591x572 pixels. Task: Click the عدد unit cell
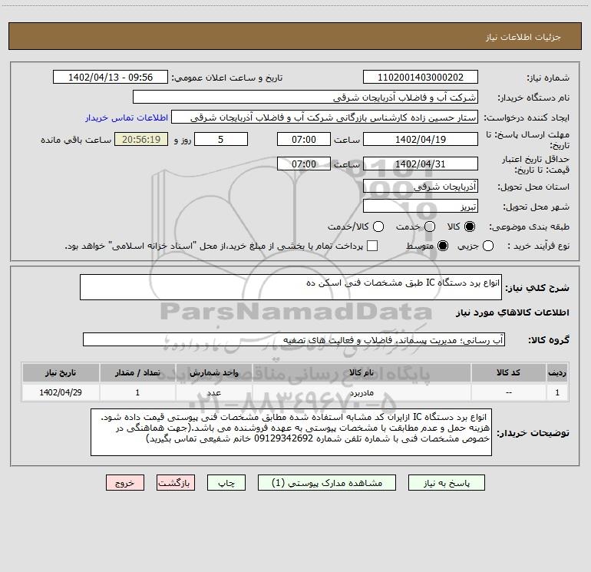[x=213, y=392]
